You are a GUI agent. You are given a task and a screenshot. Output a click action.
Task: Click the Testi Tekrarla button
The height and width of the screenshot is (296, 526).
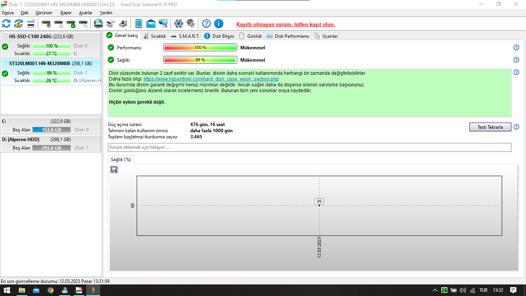[x=490, y=127]
